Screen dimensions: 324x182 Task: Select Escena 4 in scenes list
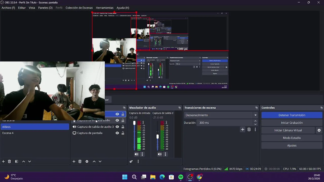pos(35,133)
